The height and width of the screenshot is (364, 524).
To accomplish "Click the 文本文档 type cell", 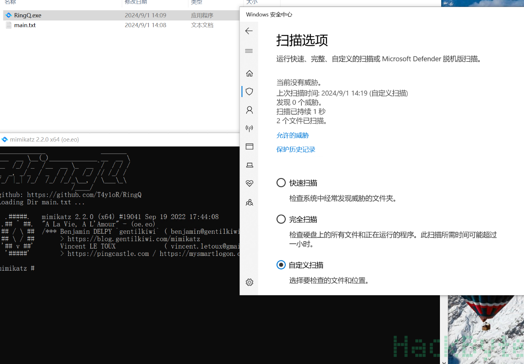I will [x=202, y=25].
